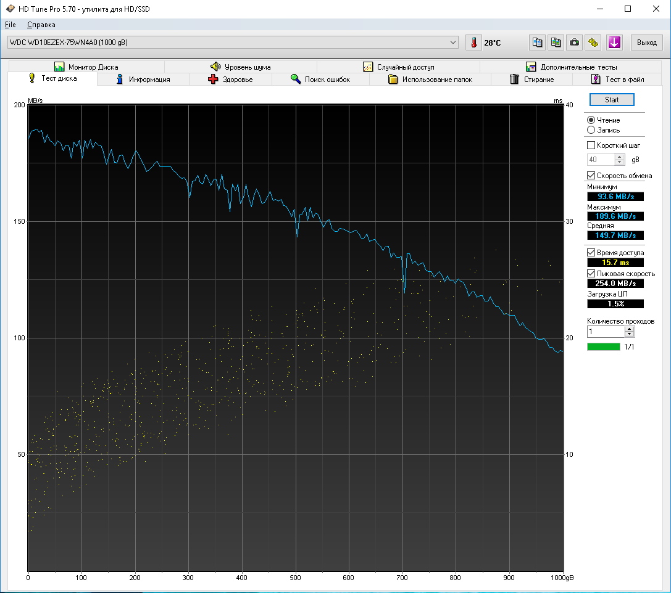This screenshot has width=671, height=593.
Task: Click the trash can erase icon
Action: (x=514, y=79)
